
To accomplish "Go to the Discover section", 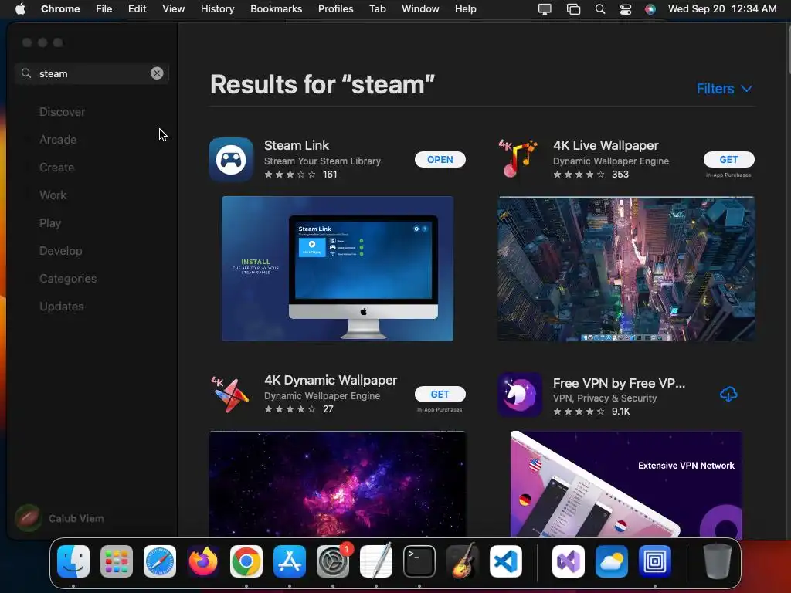I will [x=62, y=112].
